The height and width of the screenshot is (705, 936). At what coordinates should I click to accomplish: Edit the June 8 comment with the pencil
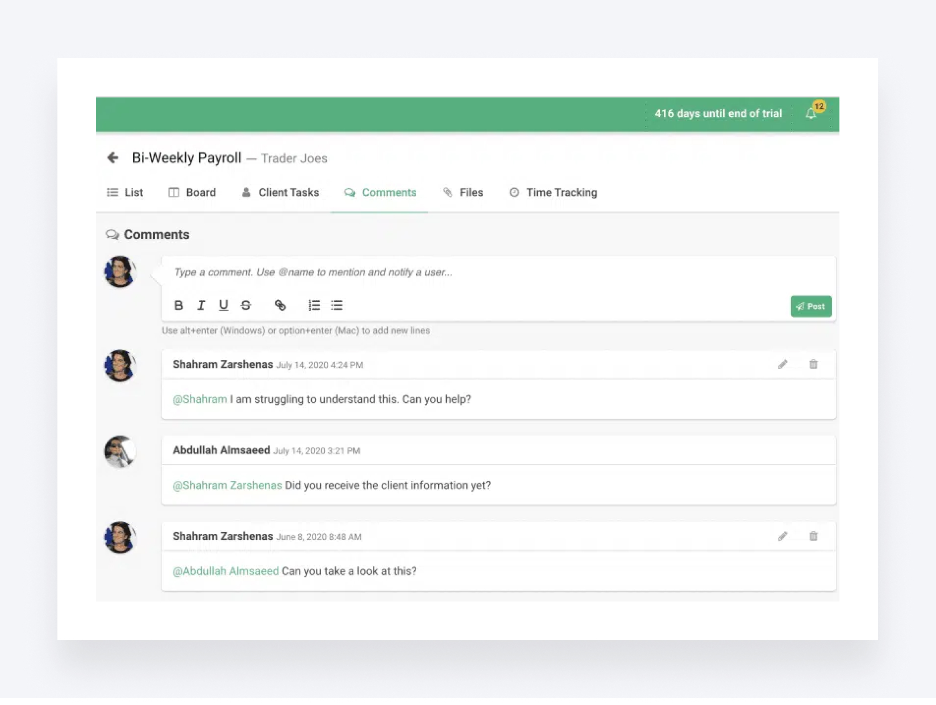tap(783, 536)
